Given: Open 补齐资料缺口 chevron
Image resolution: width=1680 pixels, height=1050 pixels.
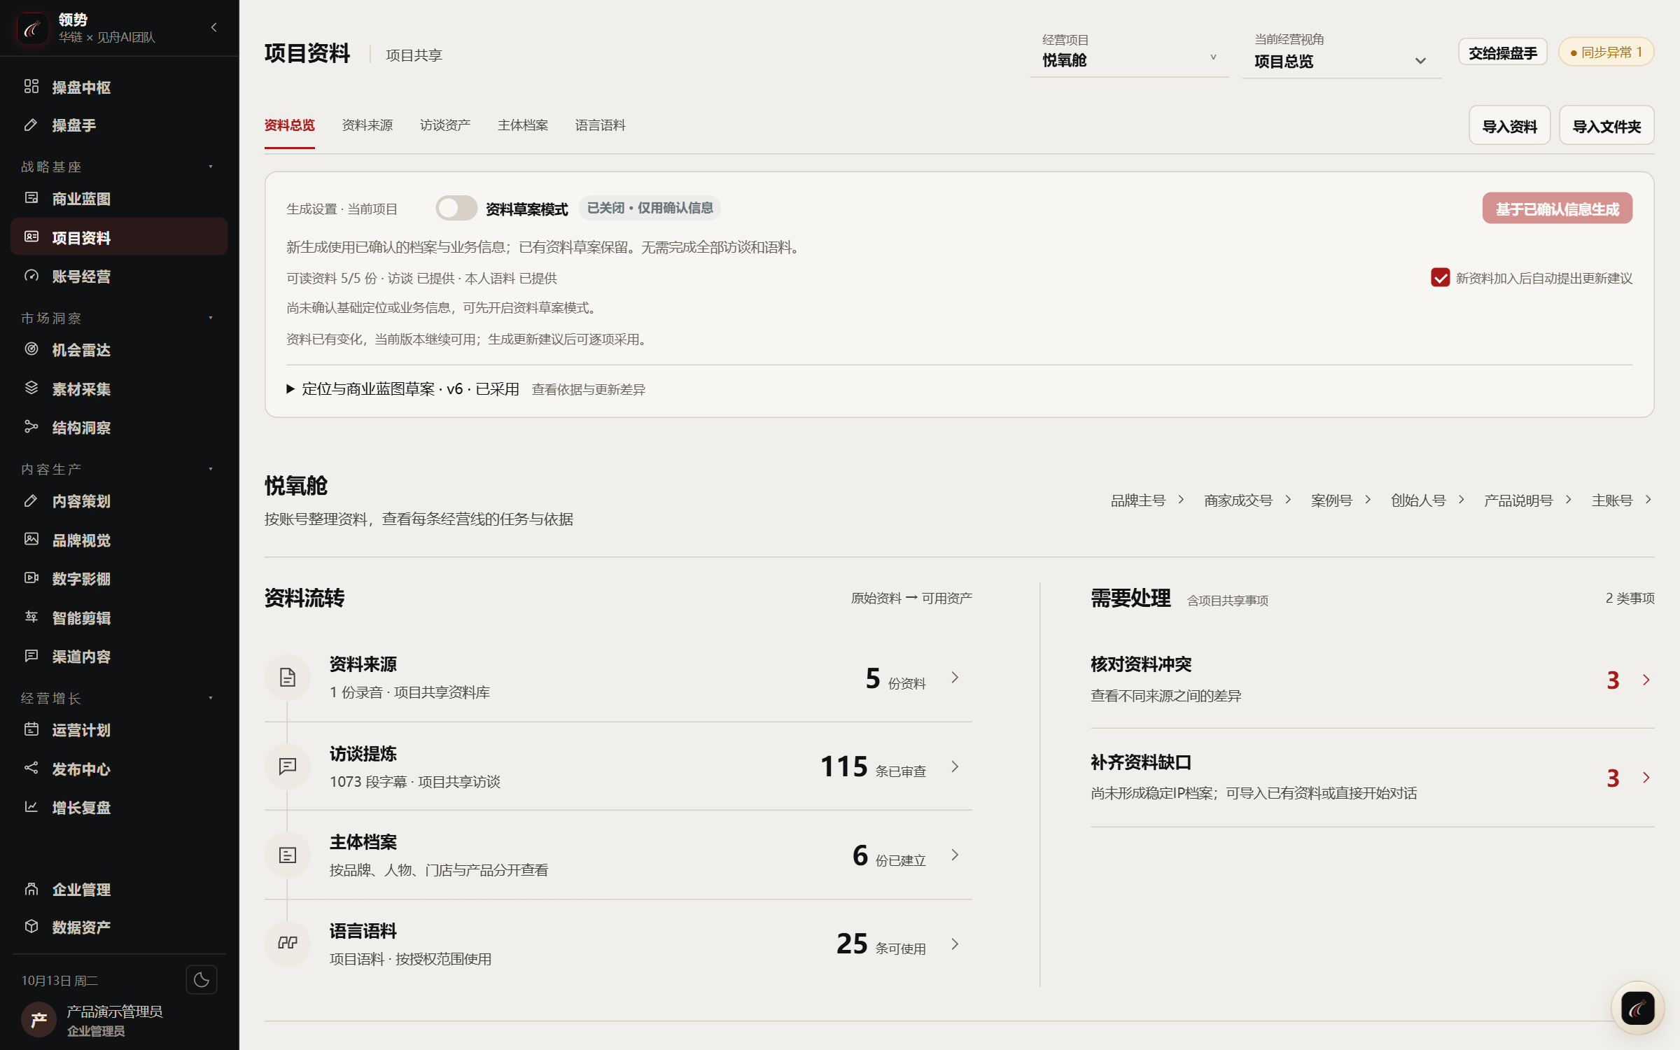Looking at the screenshot, I should coord(1646,778).
